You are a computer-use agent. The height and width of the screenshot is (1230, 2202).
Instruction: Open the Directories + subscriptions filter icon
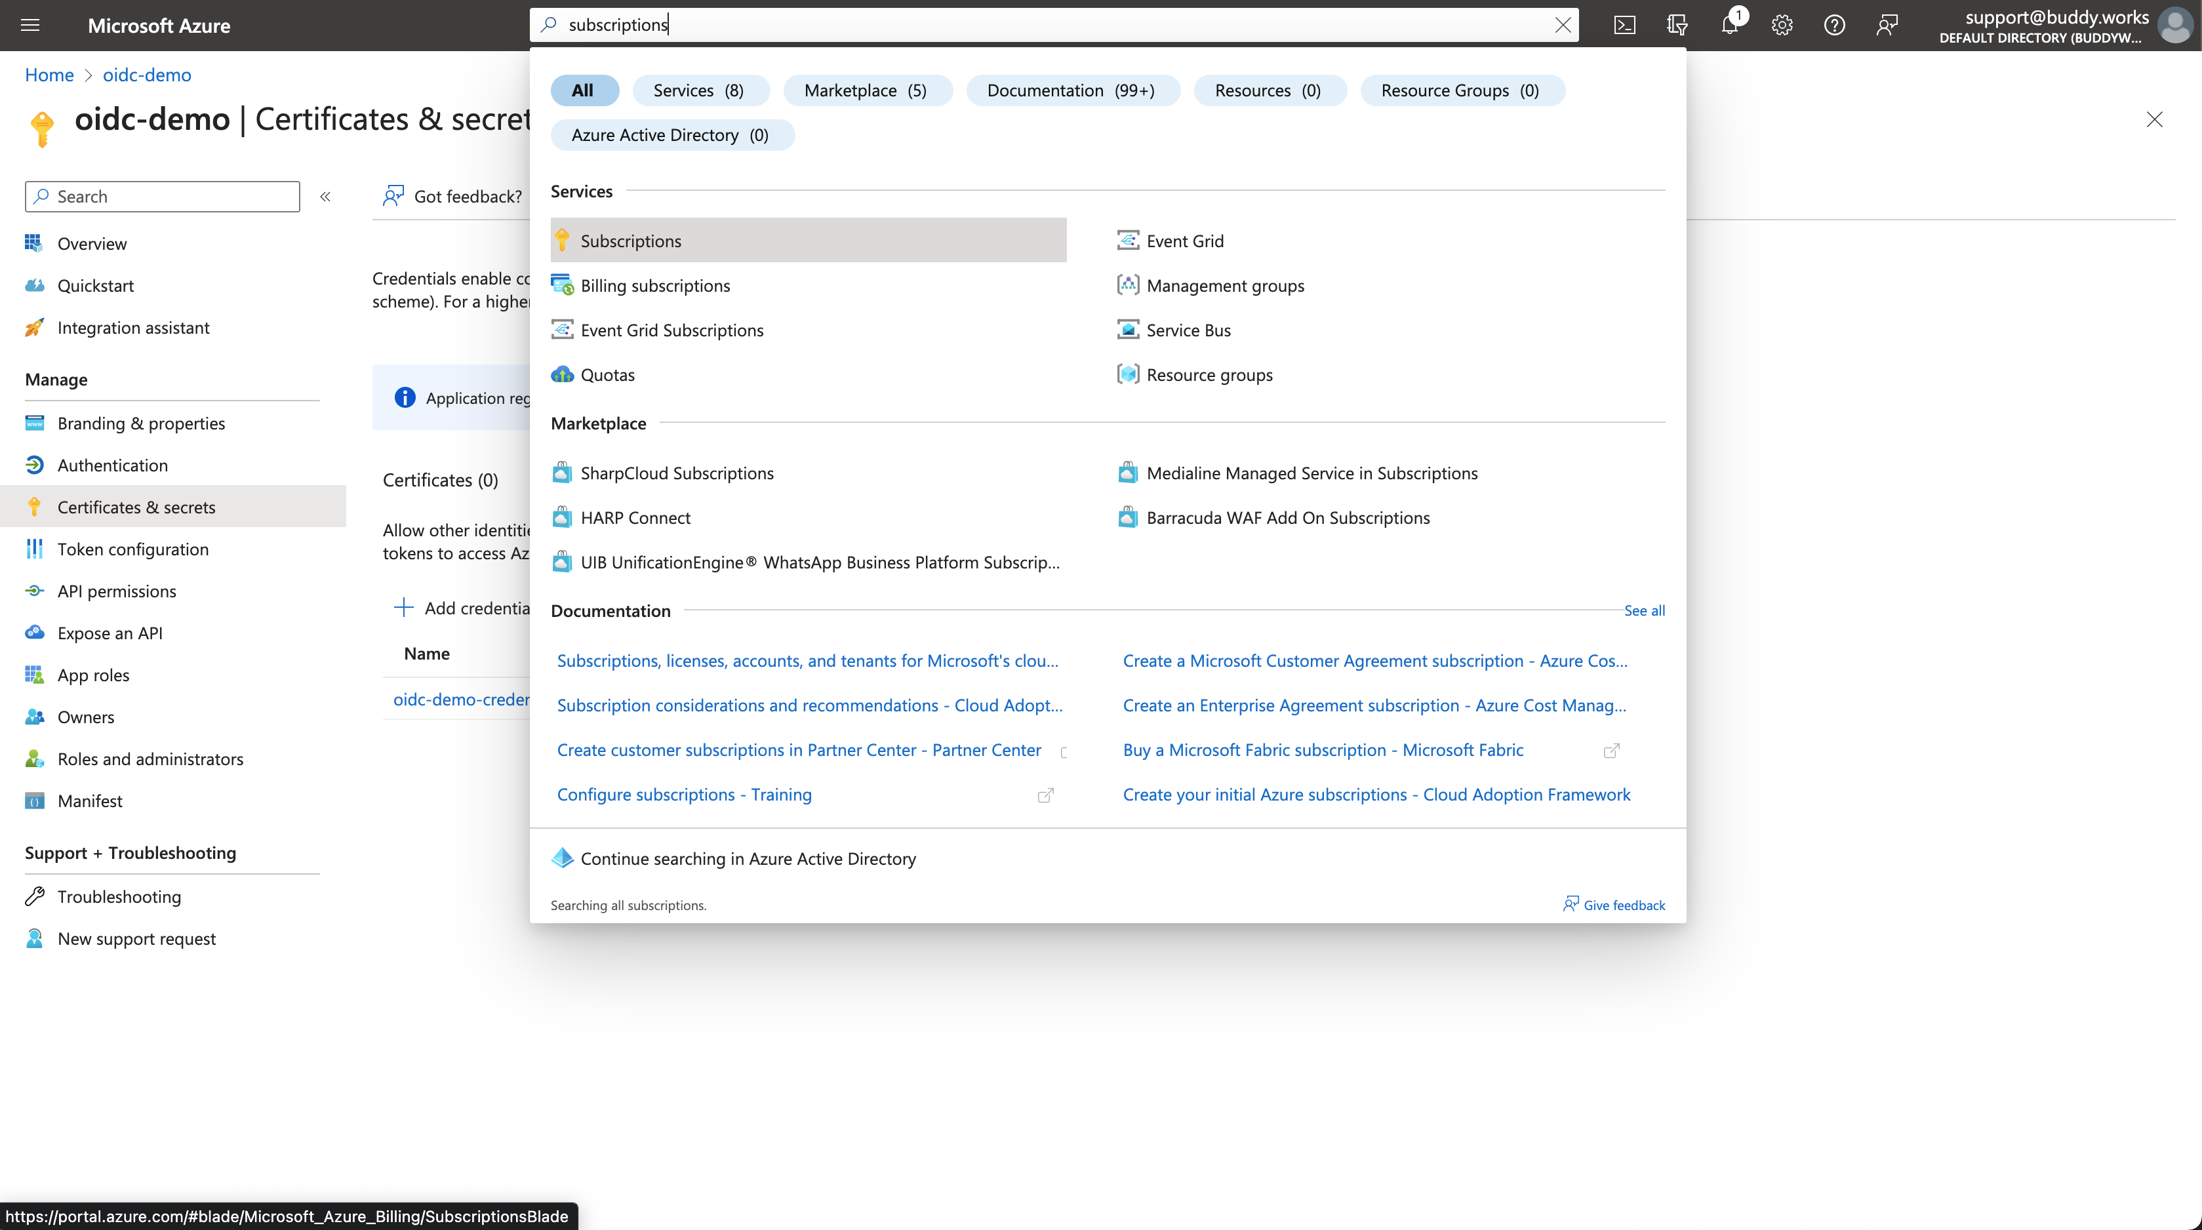(1676, 25)
